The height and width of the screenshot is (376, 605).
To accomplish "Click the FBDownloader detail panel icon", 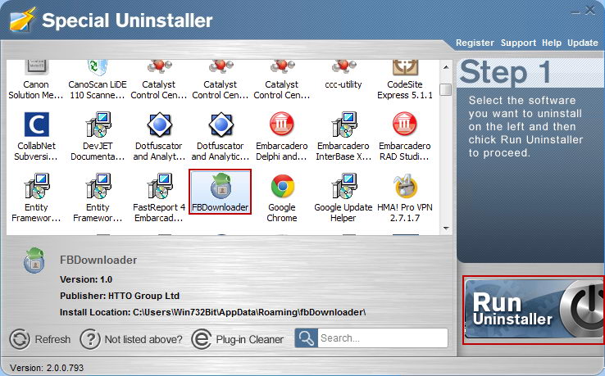I will (x=34, y=260).
